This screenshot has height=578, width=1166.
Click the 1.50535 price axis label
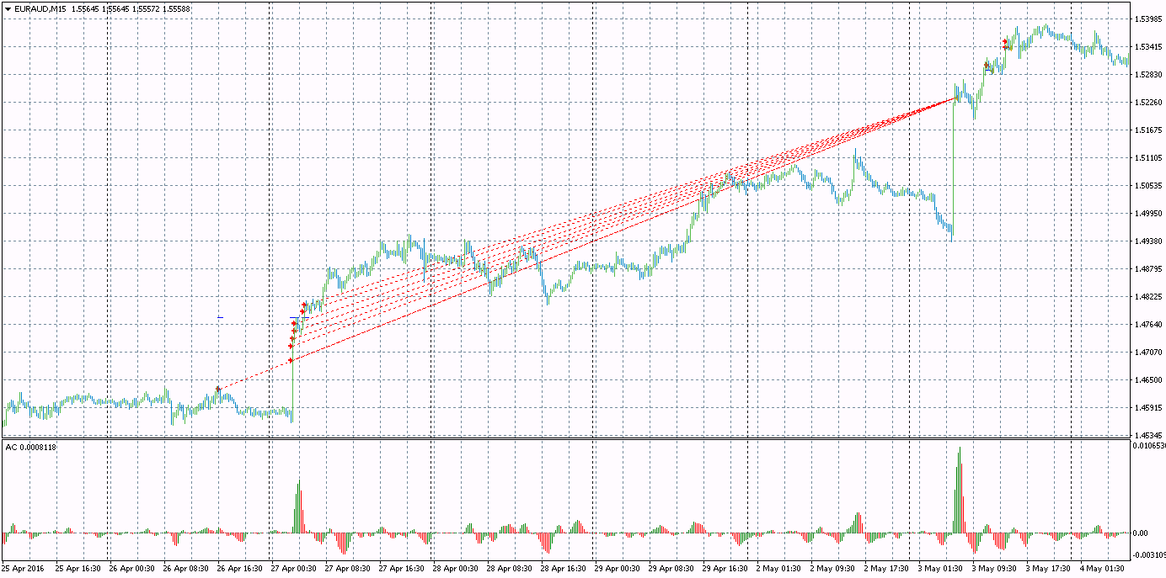1148,186
